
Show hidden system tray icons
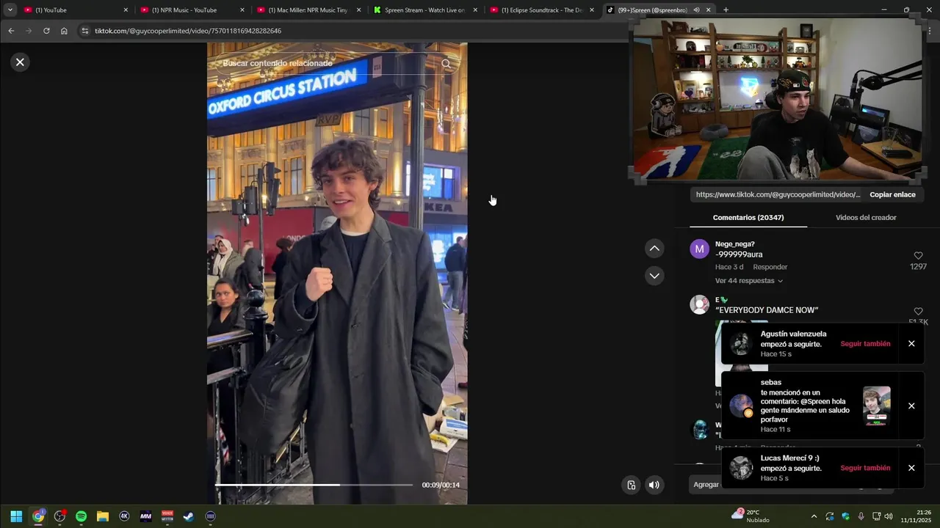click(x=814, y=516)
